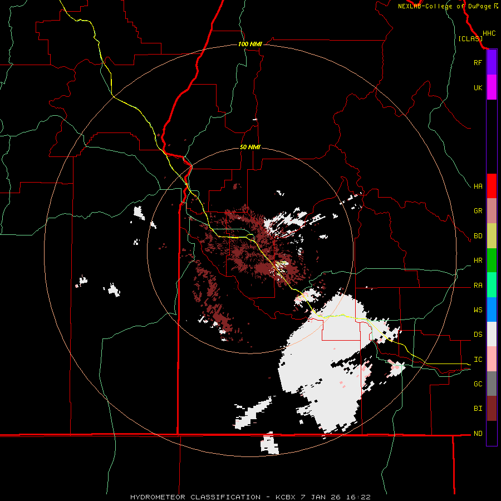Click the brown biological echoes near radar center
The width and height of the screenshot is (501, 501).
252,252
